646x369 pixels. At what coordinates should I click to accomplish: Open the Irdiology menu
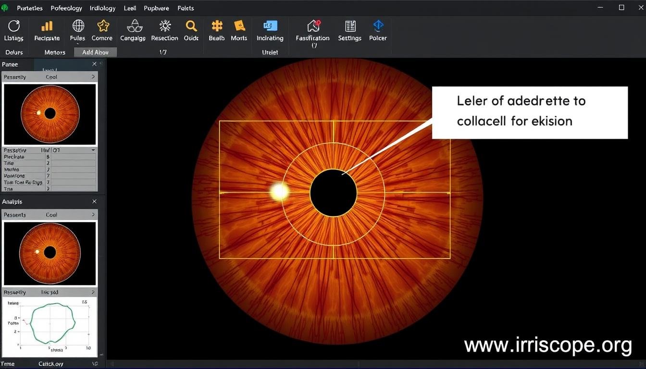(x=102, y=8)
